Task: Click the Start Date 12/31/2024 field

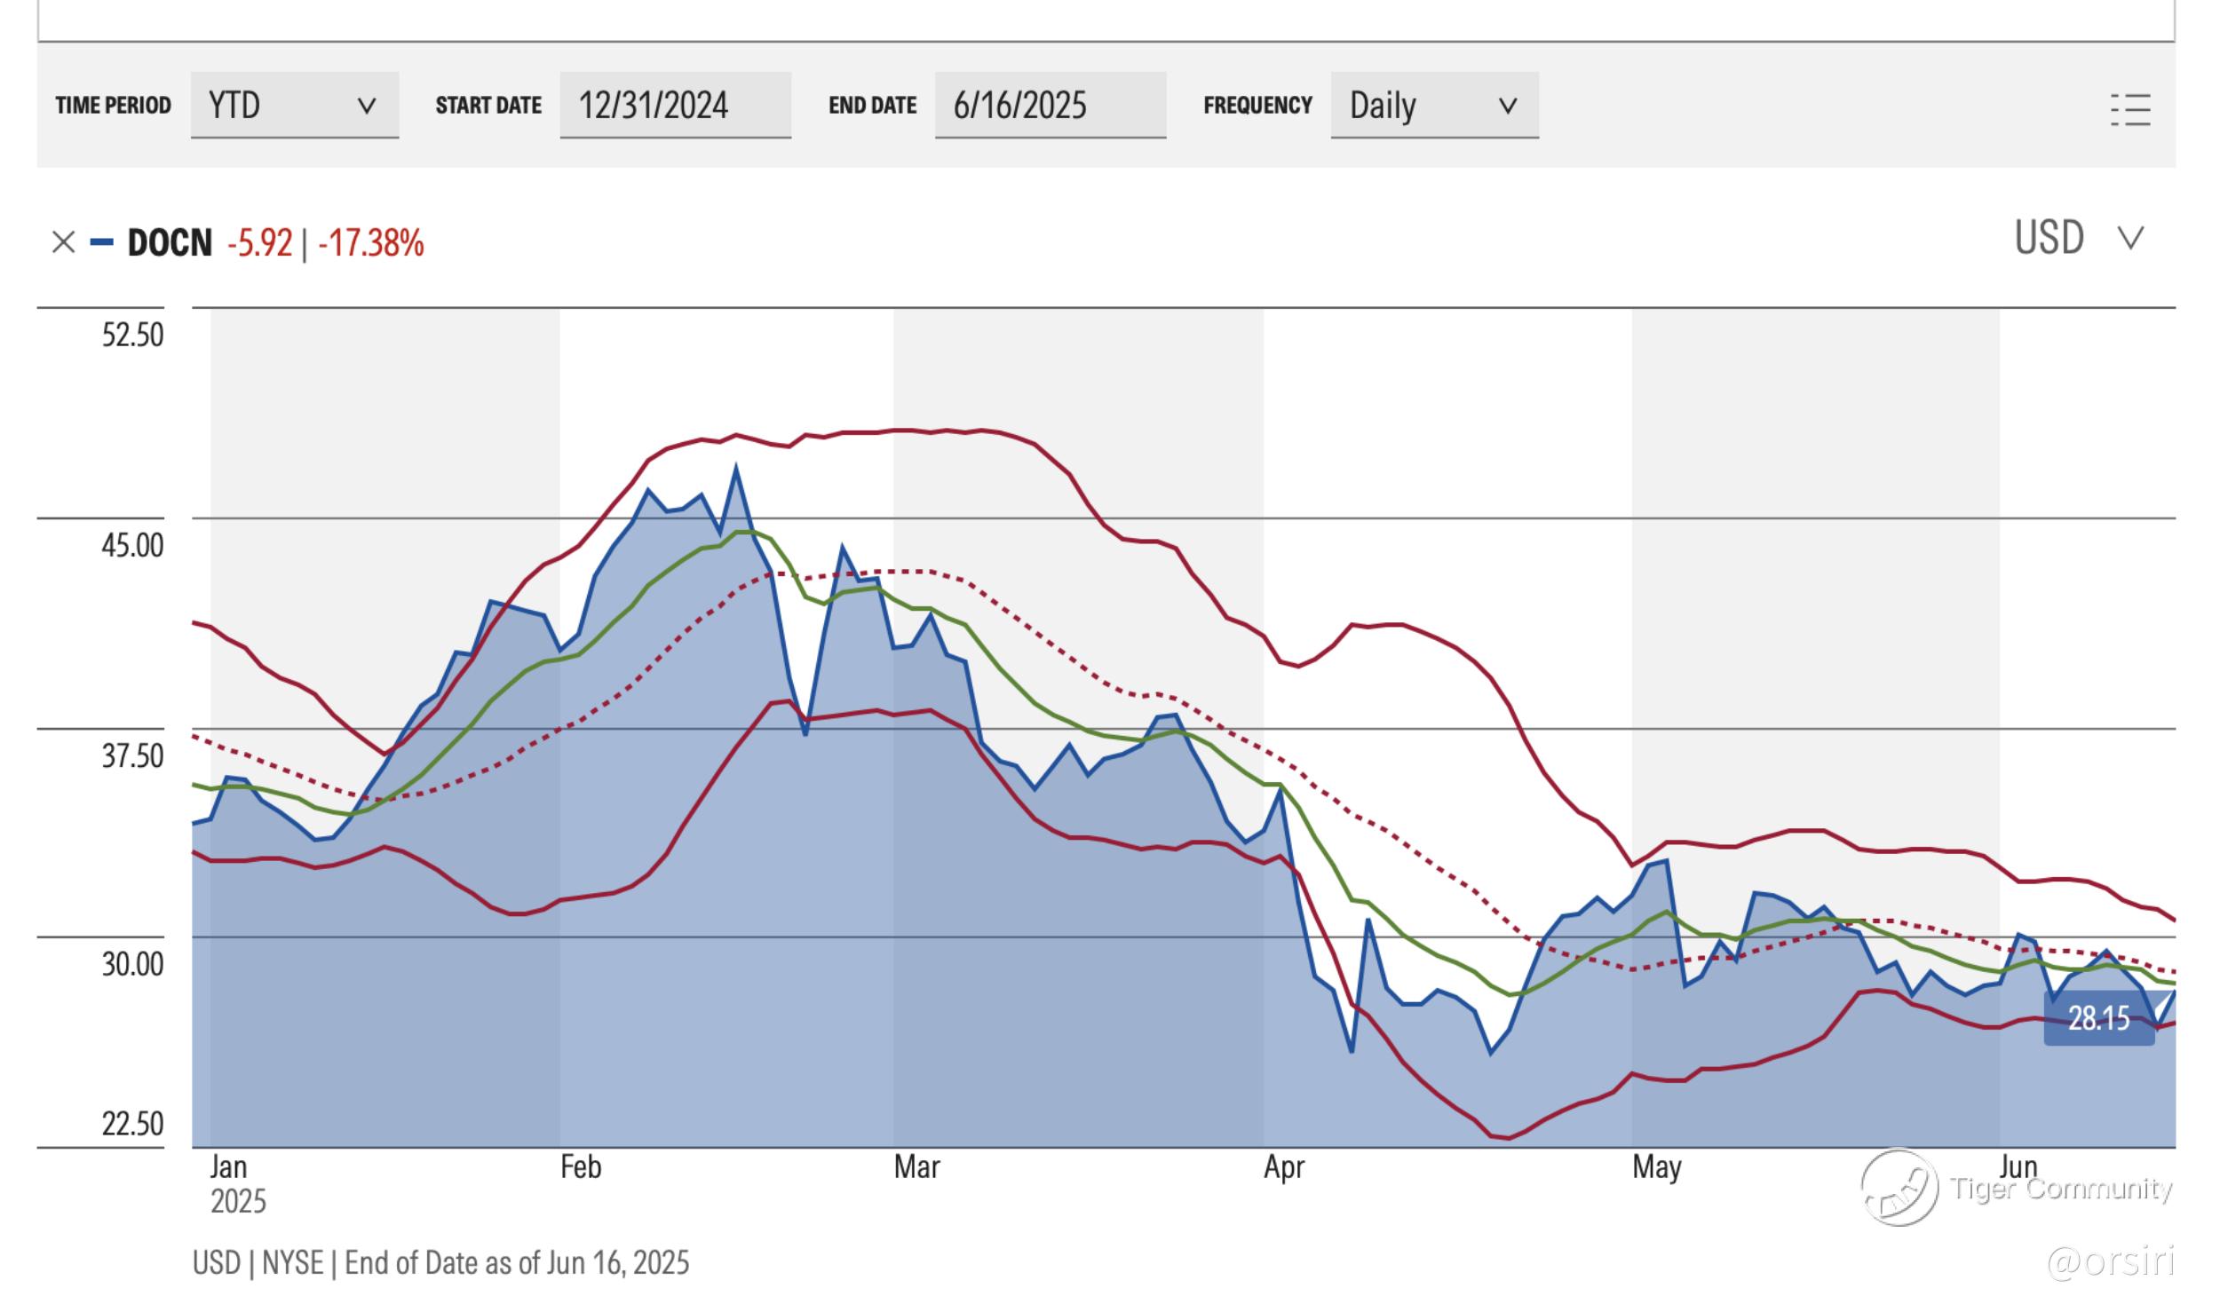Action: [x=675, y=105]
